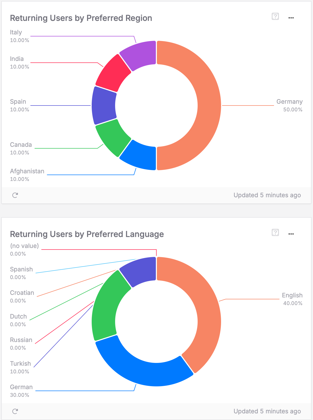This screenshot has height=420, width=313.
Task: Click the refresh icon under region chart
Action: 15,195
